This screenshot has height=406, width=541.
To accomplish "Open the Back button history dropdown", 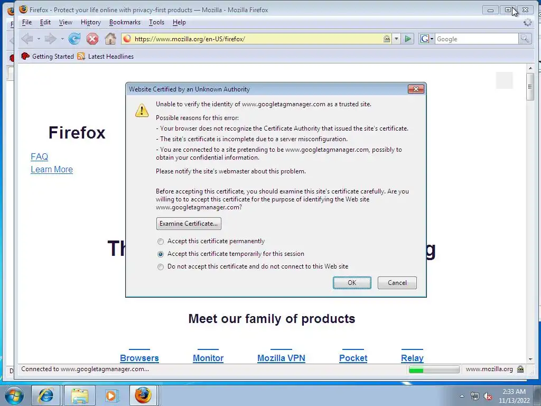I will [39, 39].
